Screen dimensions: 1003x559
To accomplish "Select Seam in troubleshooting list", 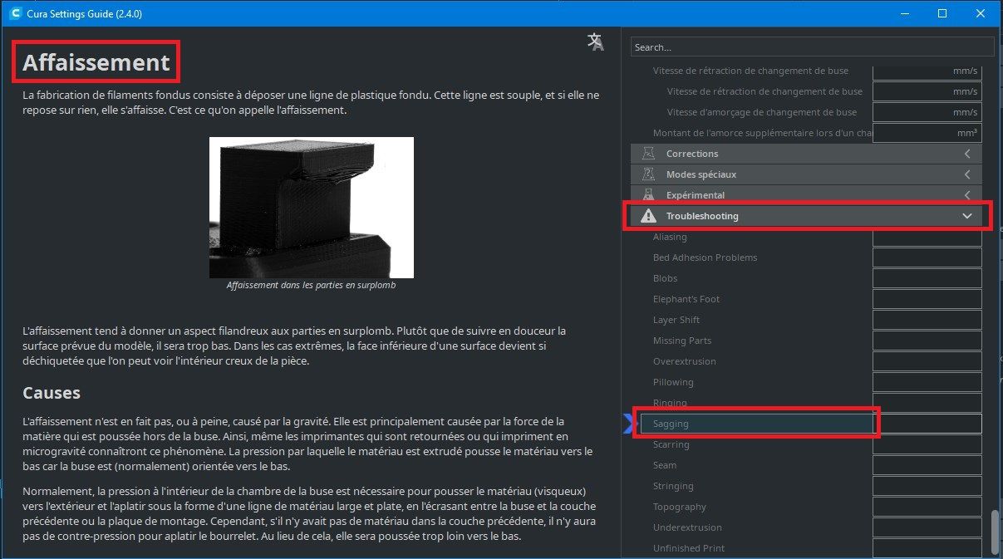I will coord(665,465).
